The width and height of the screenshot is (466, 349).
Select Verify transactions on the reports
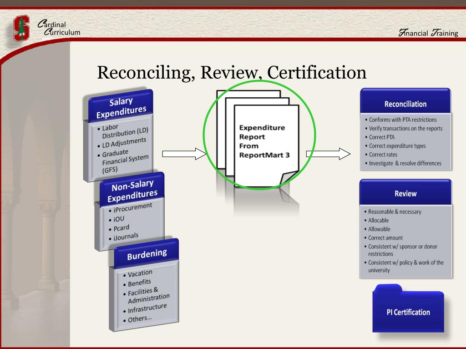pos(404,128)
